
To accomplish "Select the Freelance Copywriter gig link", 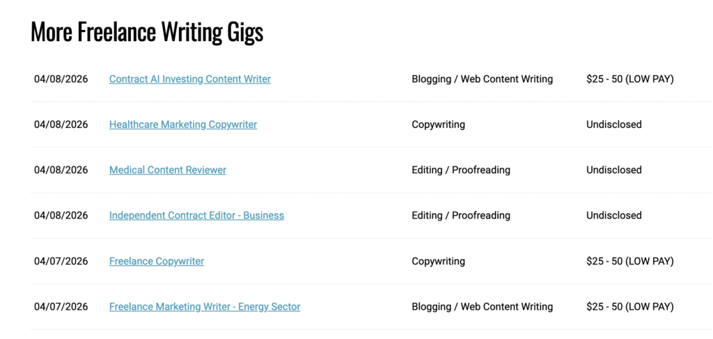I will [157, 261].
